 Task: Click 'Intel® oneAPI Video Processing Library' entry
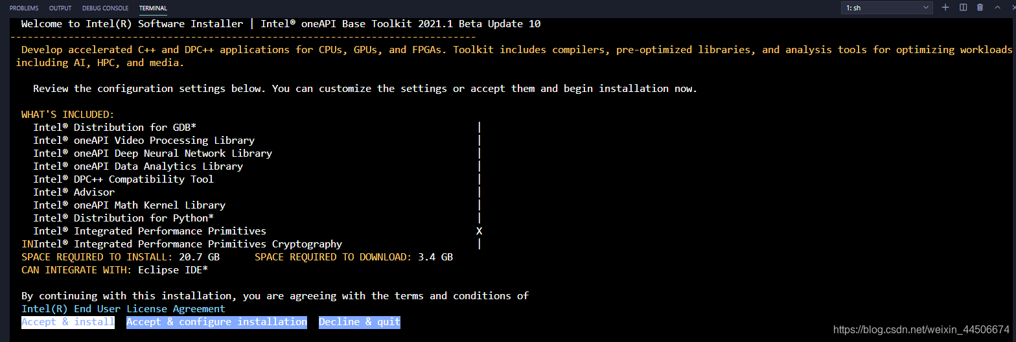coord(144,141)
